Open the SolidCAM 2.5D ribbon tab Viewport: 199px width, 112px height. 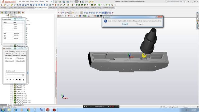pyautogui.click(x=53, y=8)
